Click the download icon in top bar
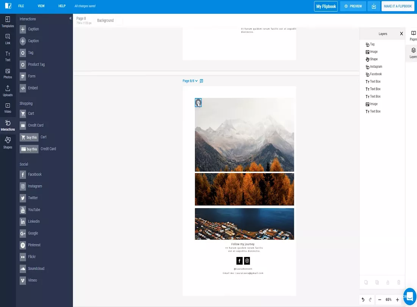The height and width of the screenshot is (307, 417). point(374,6)
